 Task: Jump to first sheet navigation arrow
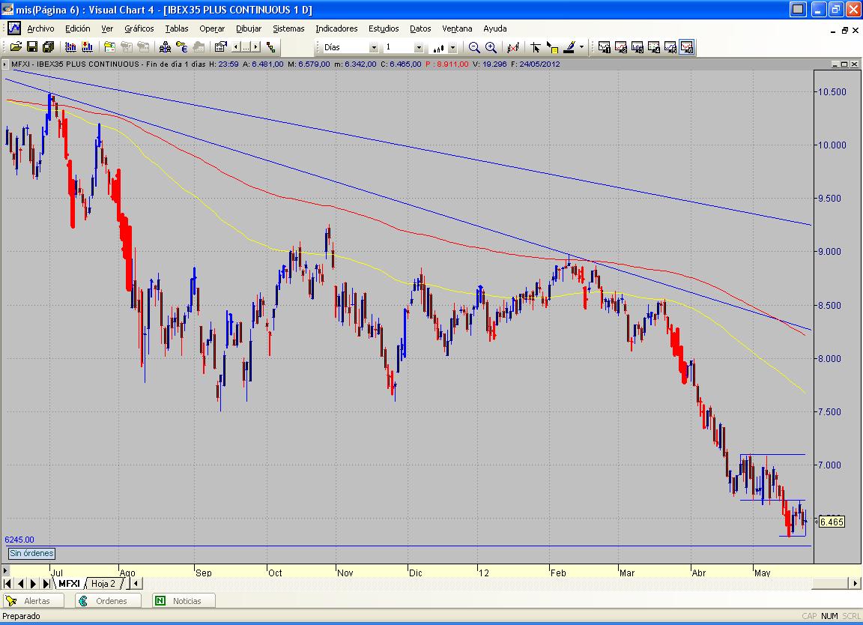tap(7, 583)
